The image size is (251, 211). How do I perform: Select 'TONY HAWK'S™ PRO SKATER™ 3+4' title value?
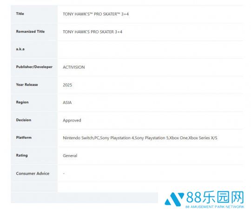(x=96, y=14)
